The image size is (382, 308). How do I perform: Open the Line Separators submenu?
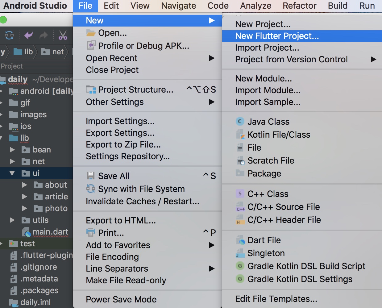click(147, 268)
